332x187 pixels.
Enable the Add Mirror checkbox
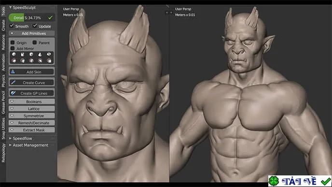tap(13, 48)
